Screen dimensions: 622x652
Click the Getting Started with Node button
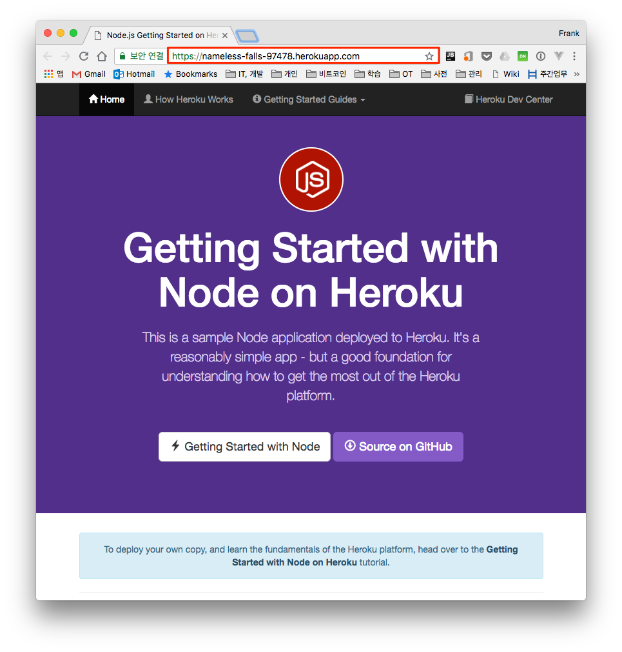pos(244,447)
